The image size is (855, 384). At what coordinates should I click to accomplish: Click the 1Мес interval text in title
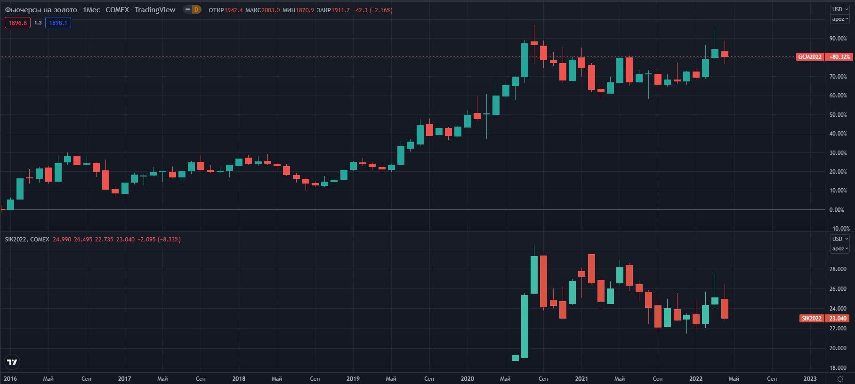click(x=91, y=10)
